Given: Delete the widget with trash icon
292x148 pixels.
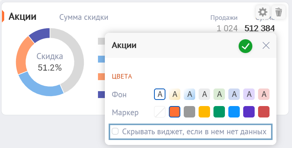Looking at the screenshot, I should click(x=279, y=12).
